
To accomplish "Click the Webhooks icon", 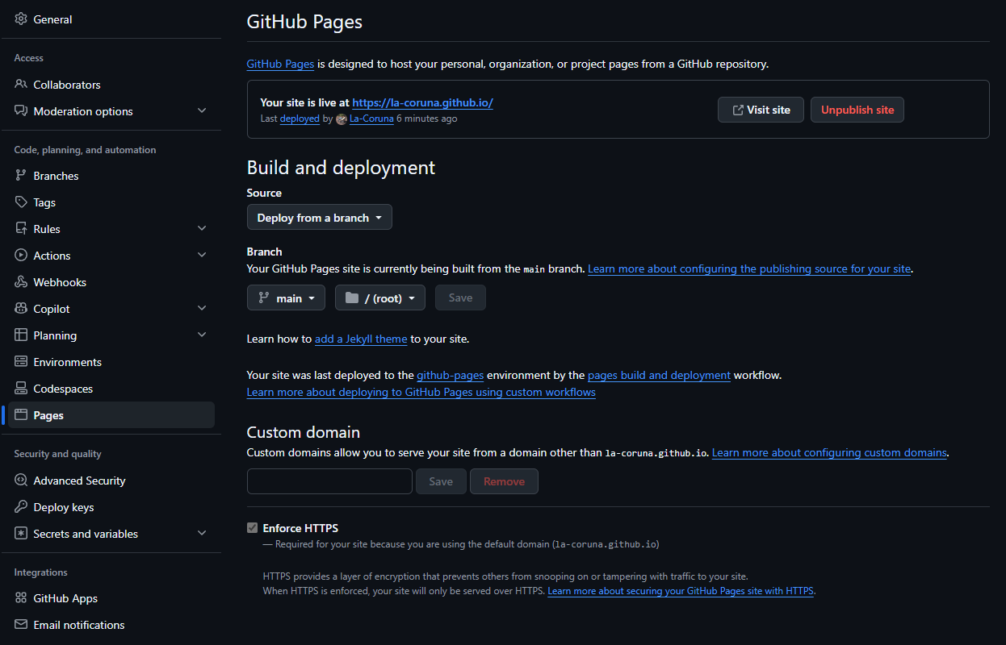I will coord(21,282).
